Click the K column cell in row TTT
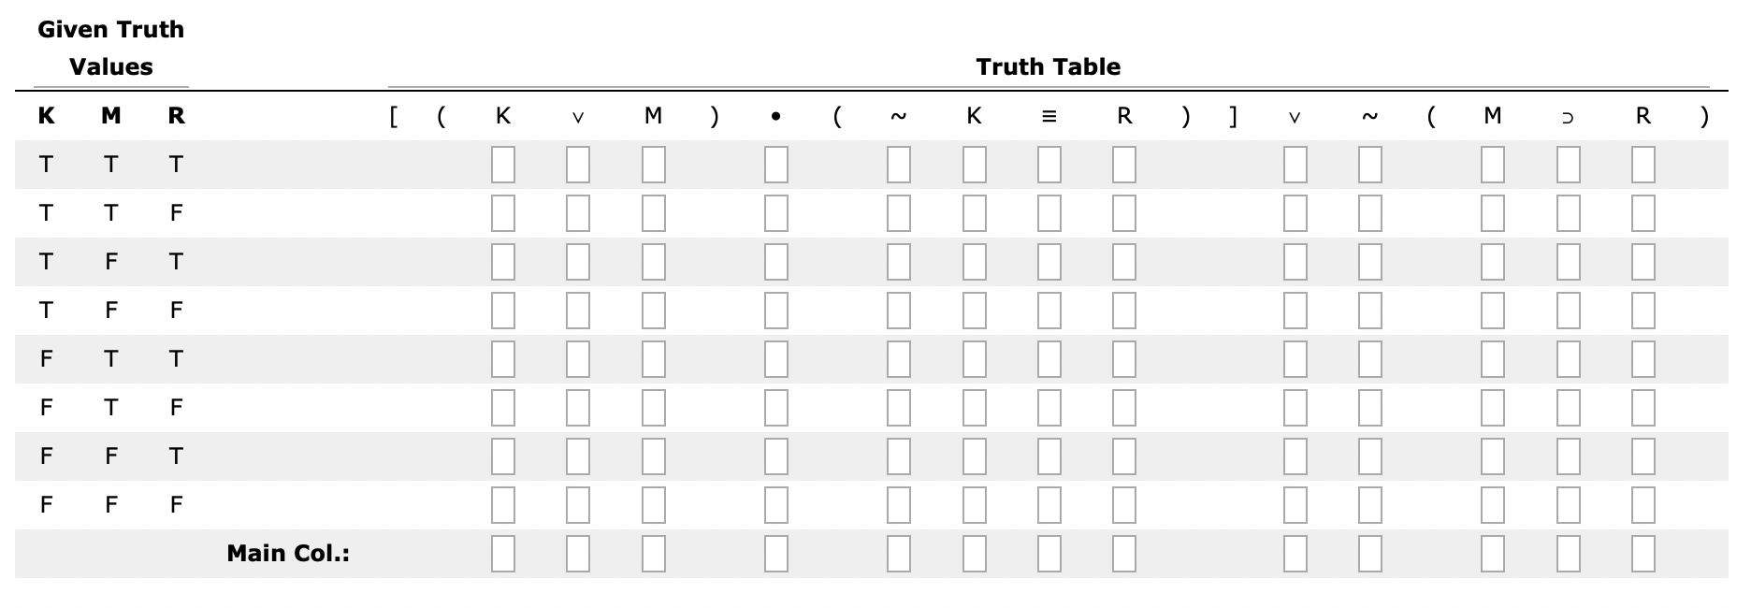Image resolution: width=1751 pixels, height=608 pixels. (502, 164)
